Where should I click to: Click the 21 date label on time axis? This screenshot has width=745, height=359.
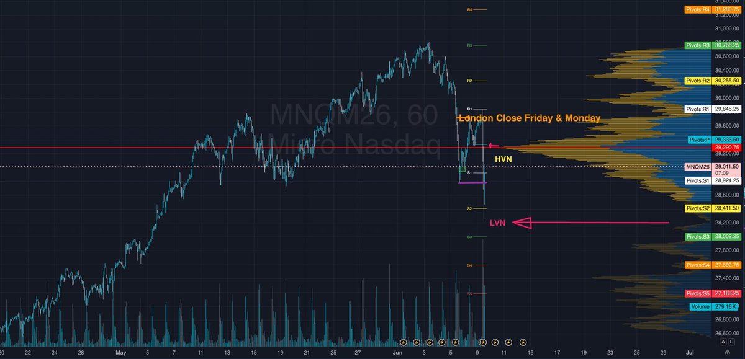click(307, 352)
